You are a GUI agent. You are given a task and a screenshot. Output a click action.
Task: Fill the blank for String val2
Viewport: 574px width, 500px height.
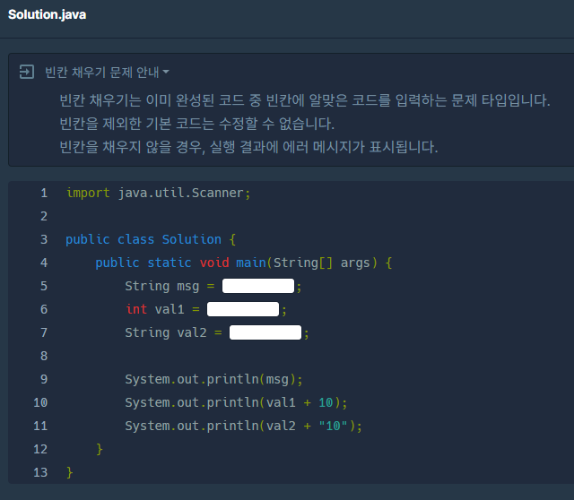pos(265,332)
